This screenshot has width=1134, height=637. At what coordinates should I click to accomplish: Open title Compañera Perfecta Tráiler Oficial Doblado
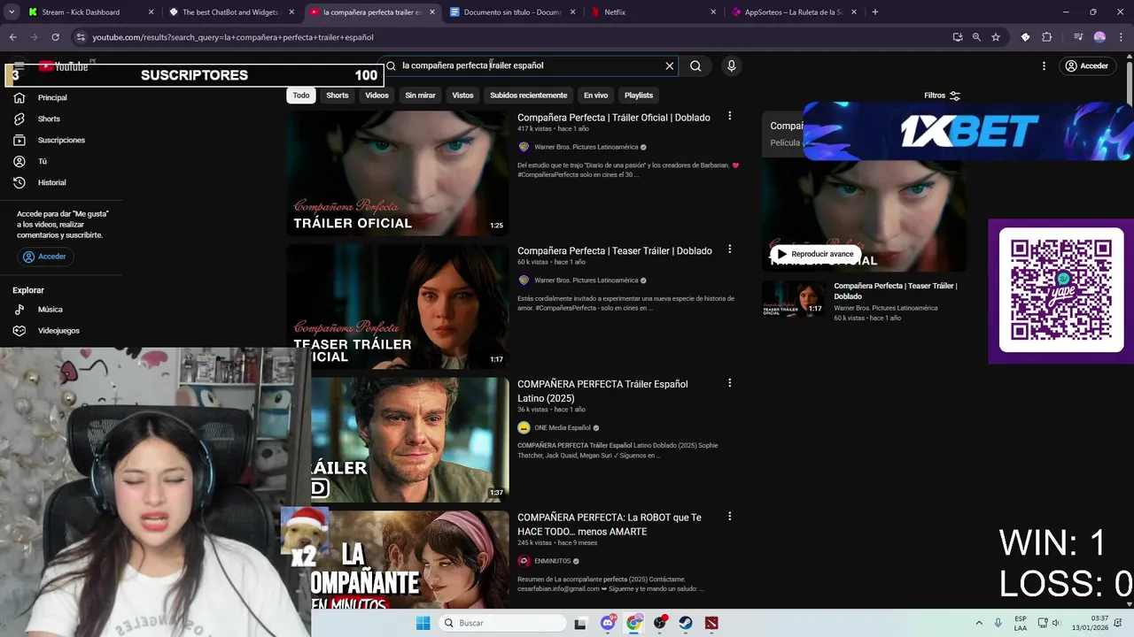[x=613, y=118]
